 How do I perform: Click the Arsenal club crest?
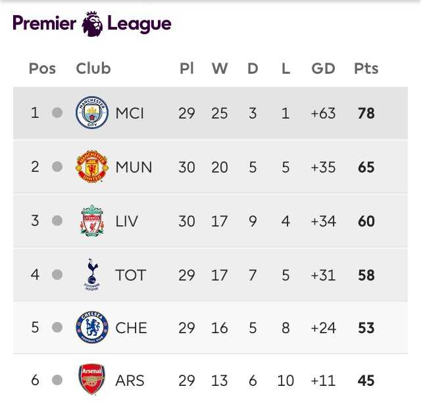point(92,379)
